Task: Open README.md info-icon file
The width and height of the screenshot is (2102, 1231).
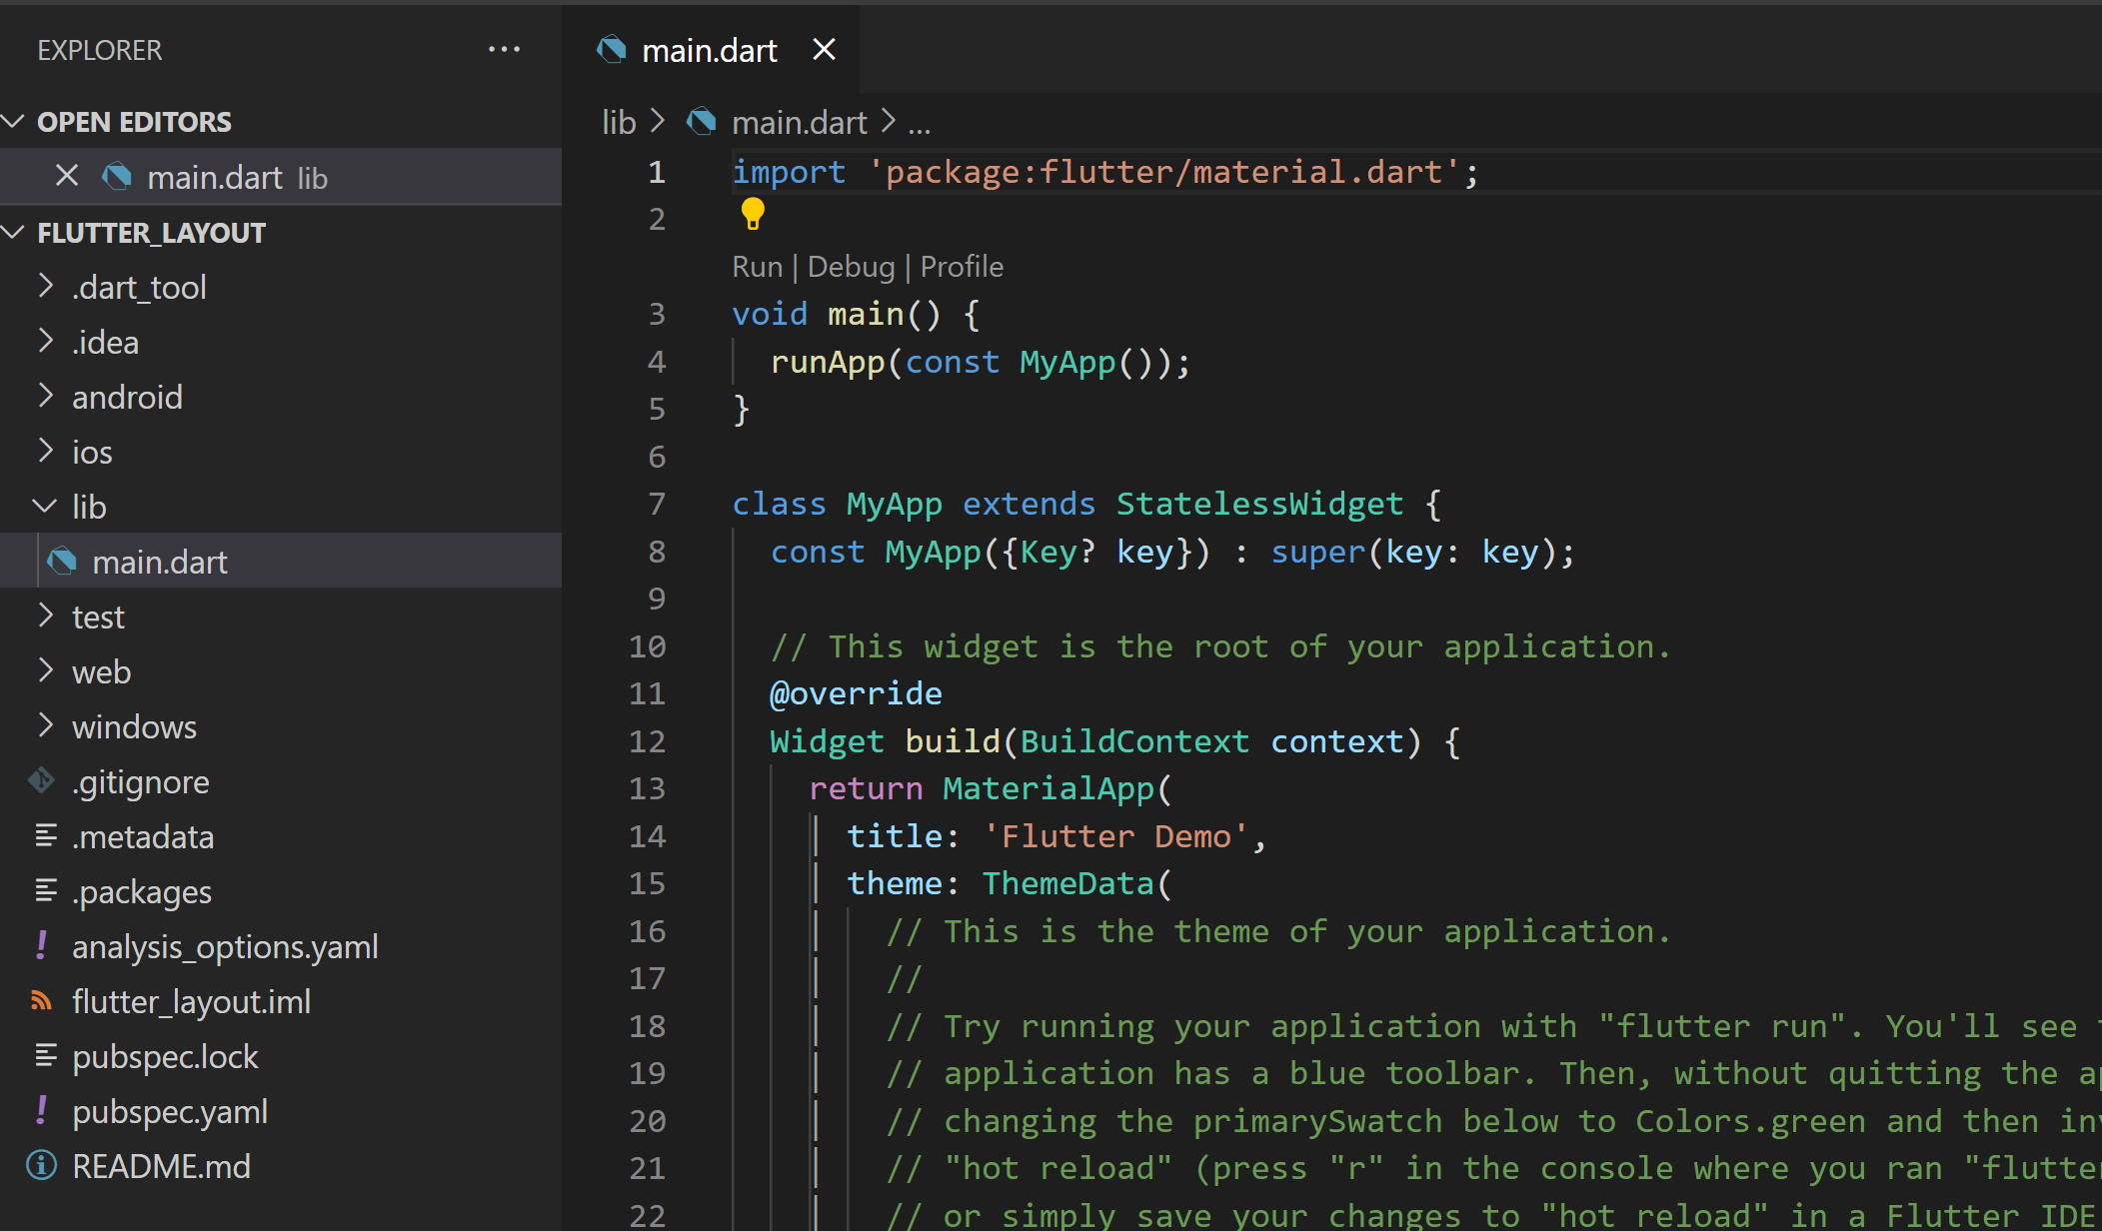Action: pos(161,1166)
